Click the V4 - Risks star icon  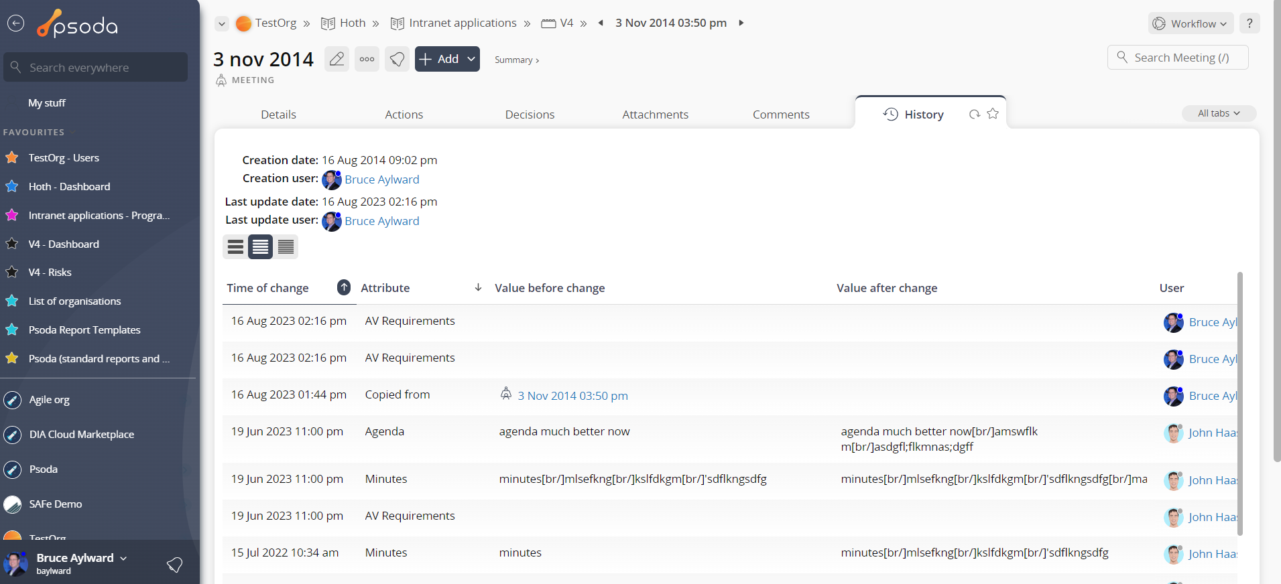point(11,272)
